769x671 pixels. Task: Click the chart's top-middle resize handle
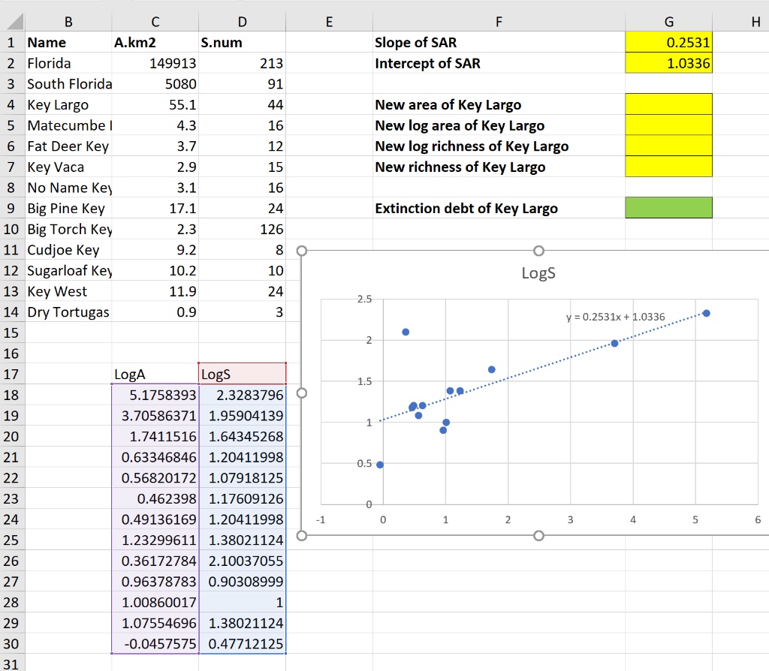tap(538, 251)
